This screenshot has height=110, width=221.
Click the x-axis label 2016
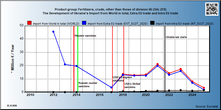100,95
